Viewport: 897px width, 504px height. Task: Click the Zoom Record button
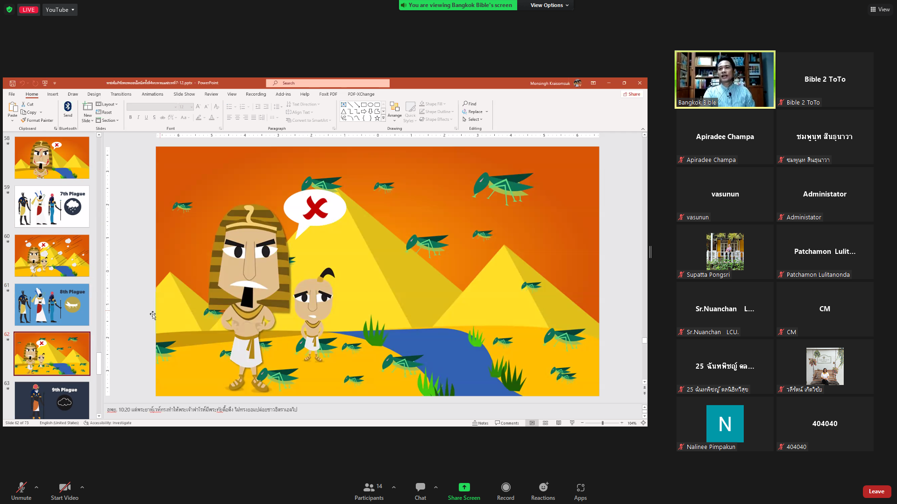[x=505, y=491]
